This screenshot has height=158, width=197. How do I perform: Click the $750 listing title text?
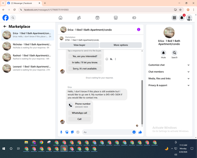[82, 40]
